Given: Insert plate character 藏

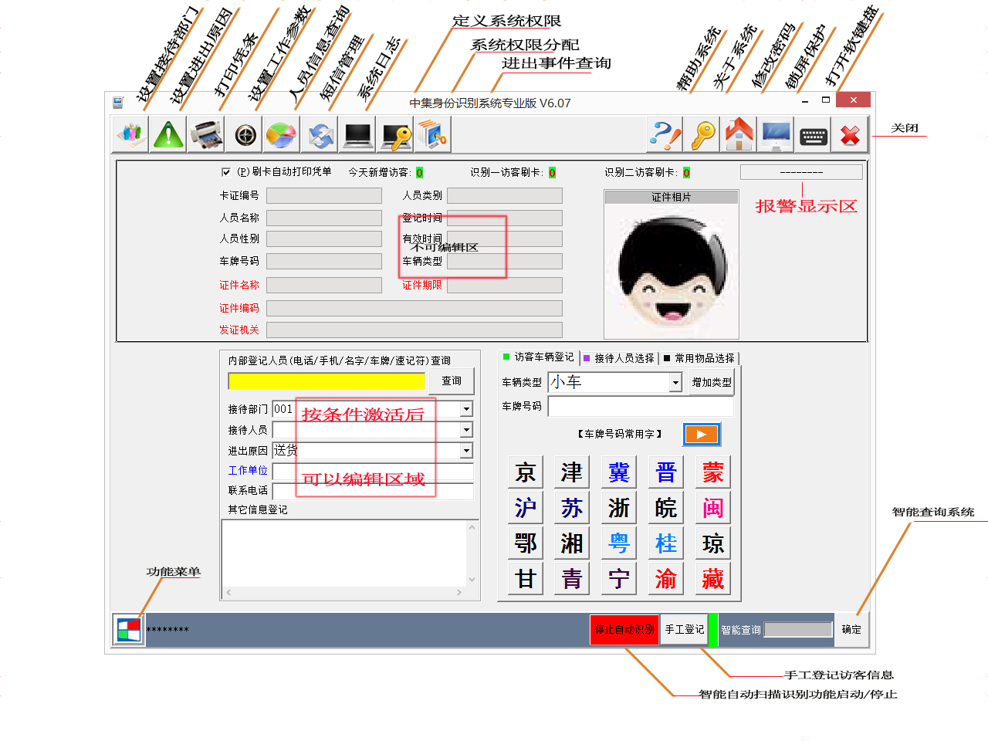Looking at the screenshot, I should point(713,579).
